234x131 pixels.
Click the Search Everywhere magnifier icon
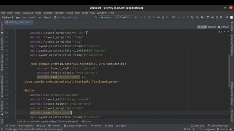click(227, 17)
